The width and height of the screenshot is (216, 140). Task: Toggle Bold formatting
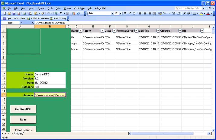coord(125,14)
